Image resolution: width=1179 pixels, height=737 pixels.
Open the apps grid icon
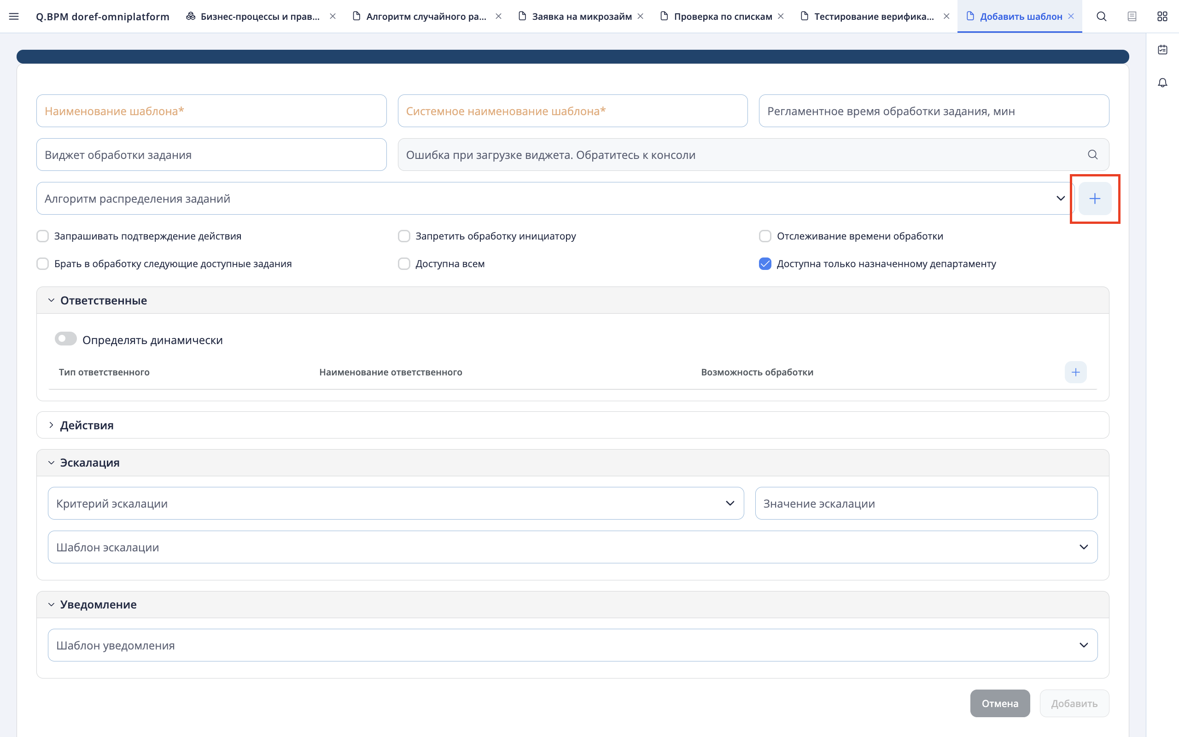[1162, 17]
